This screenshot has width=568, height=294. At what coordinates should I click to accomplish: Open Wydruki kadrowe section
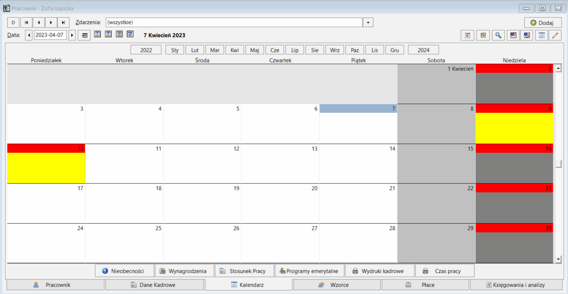[380, 271]
